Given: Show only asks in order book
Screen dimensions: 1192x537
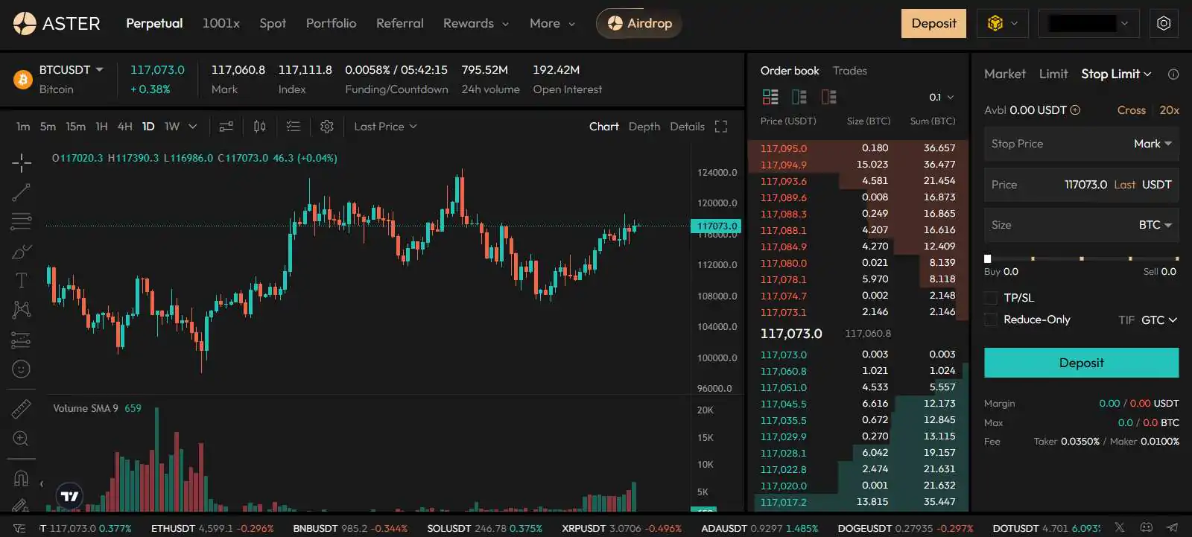Looking at the screenshot, I should pos(828,97).
